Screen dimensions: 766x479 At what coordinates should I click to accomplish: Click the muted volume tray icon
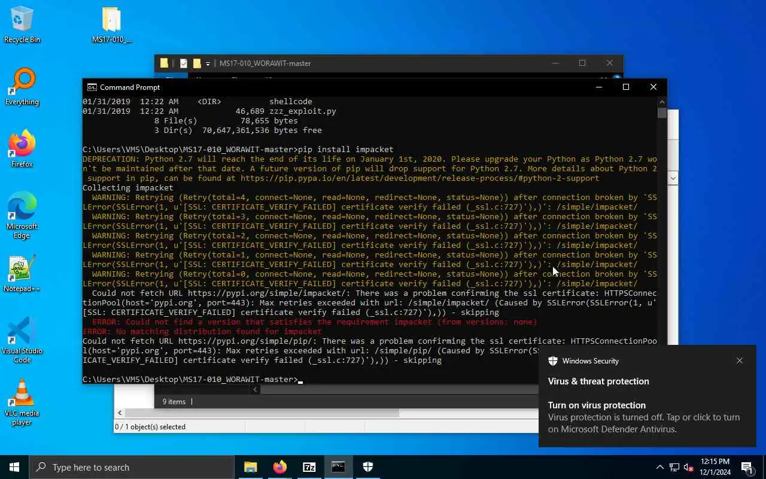[x=689, y=467]
